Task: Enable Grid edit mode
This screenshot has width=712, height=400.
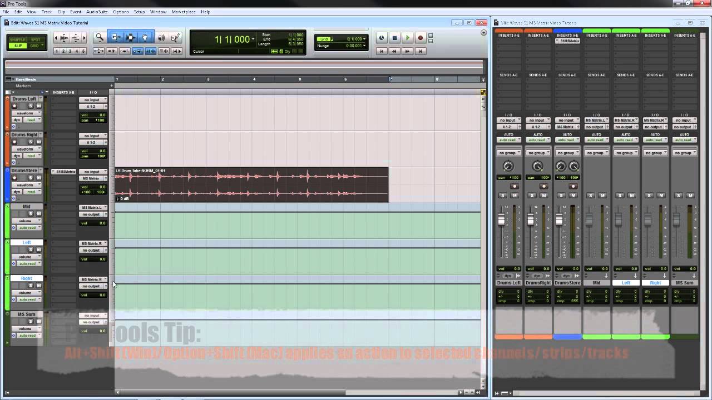Action: [x=36, y=46]
